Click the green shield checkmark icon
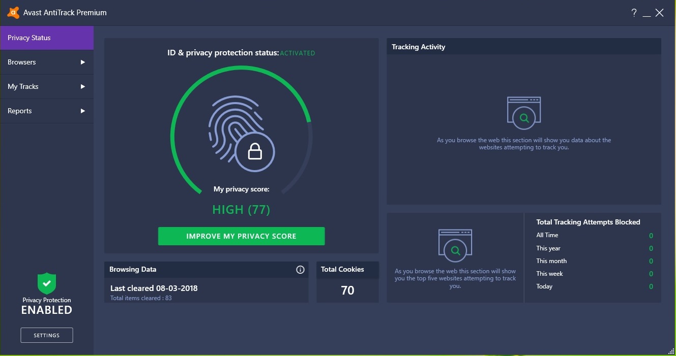The image size is (676, 356). pos(47,283)
